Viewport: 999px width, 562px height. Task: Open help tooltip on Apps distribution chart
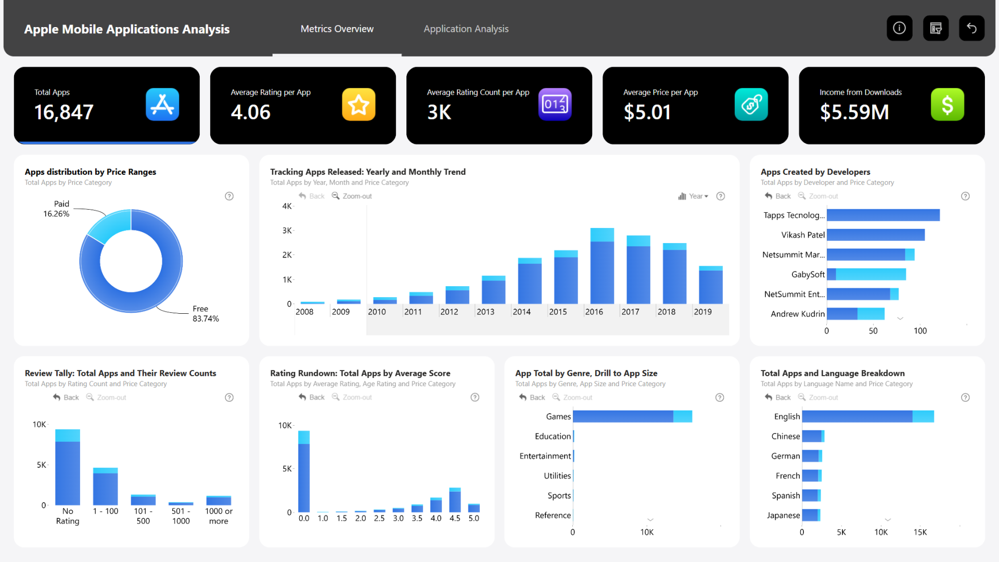[229, 196]
